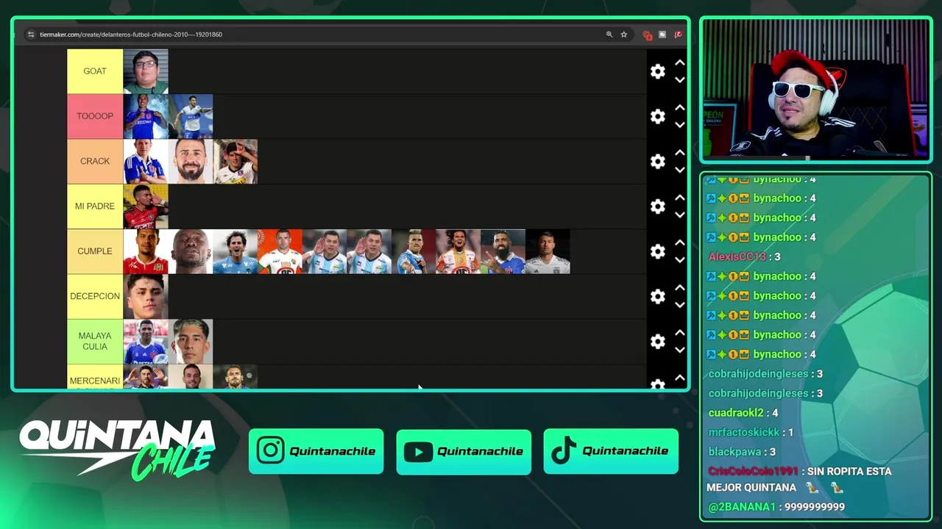Open settings gear for CRACK tier
Viewport: 942px width, 529px height.
(658, 161)
